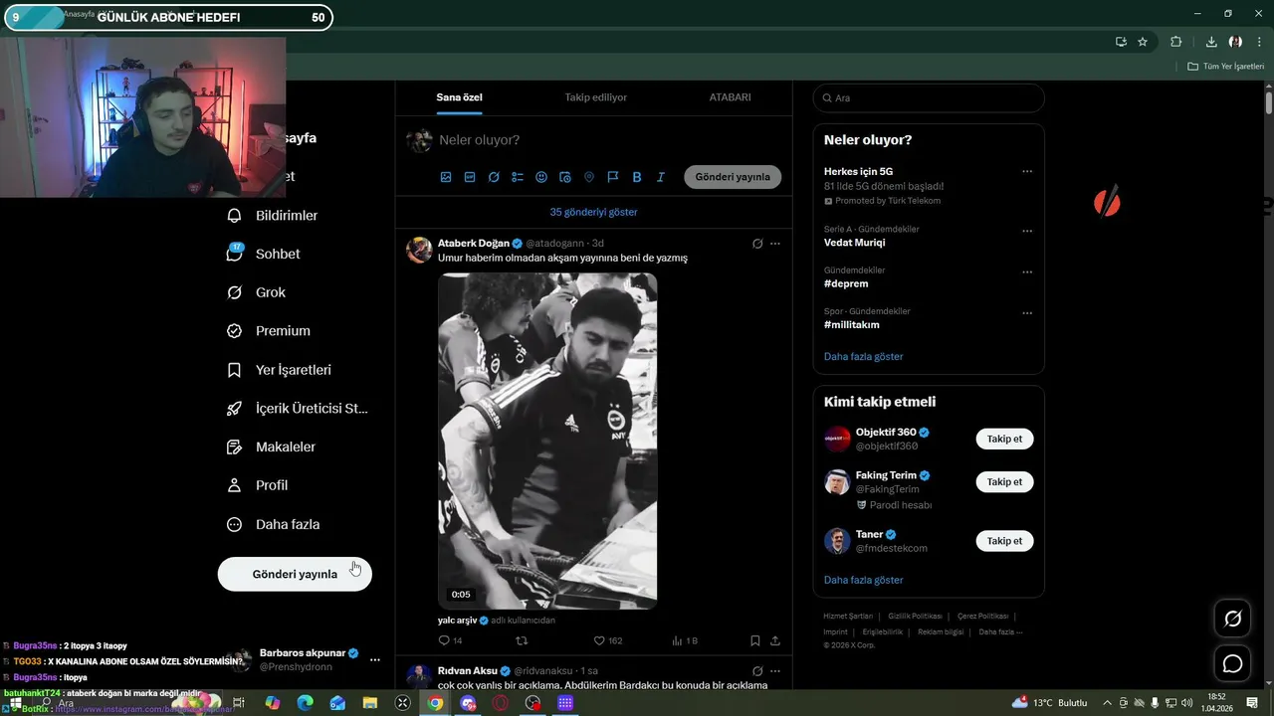View analytics of Ataberk Doğan post
Screen dimensions: 1274x716
pyautogui.click(x=685, y=641)
